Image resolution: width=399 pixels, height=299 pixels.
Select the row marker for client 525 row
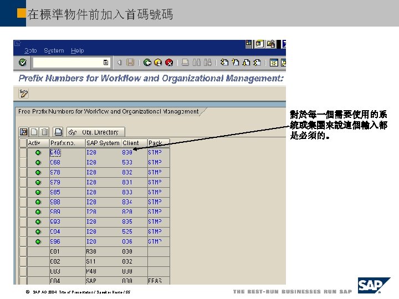[23, 231]
